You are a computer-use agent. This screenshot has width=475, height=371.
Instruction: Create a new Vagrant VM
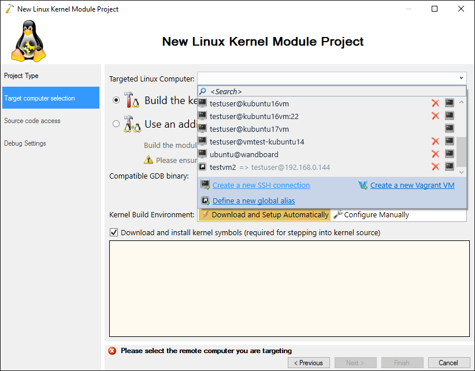pos(412,185)
